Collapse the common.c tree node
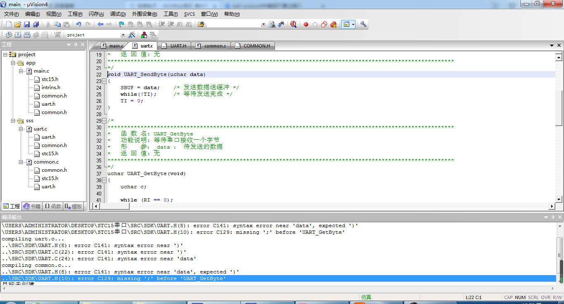 coord(21,162)
